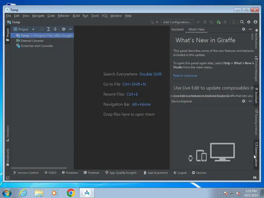Toggle the Assistant side tab
The height and width of the screenshot is (198, 264).
pos(256,95)
